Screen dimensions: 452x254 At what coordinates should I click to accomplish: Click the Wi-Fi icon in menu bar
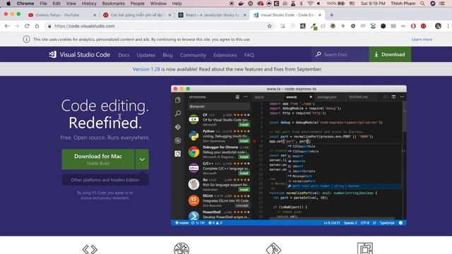tap(310, 4)
